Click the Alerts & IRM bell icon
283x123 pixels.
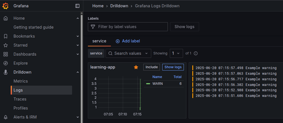coord(6,117)
